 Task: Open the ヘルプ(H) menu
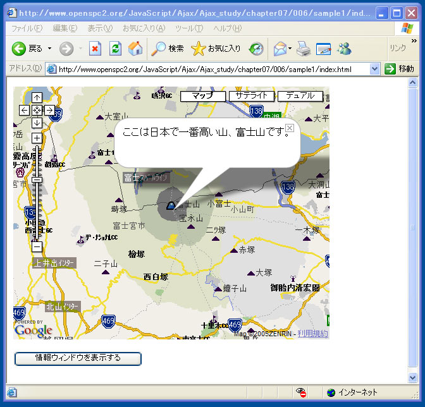(x=228, y=28)
